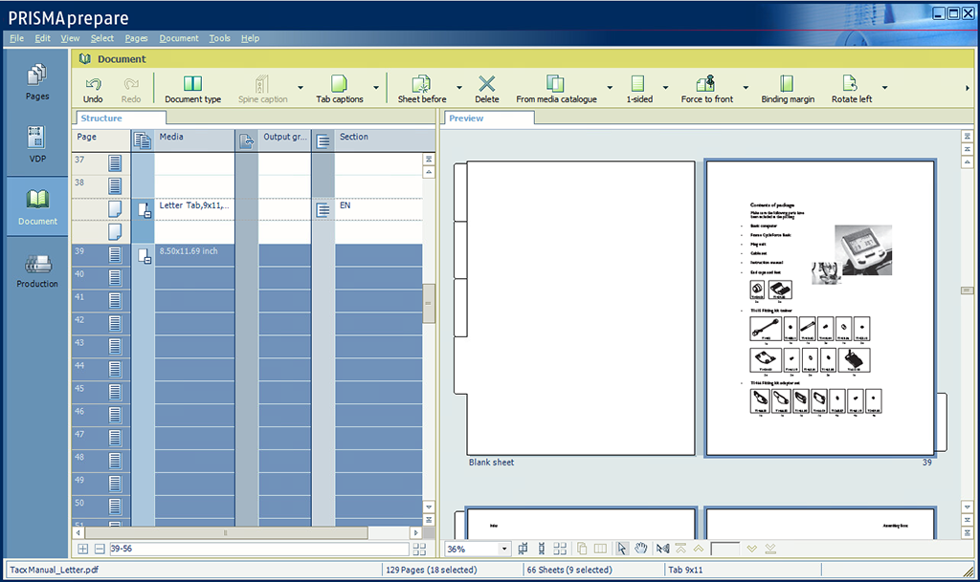Select the arrow pointer tool
Viewport: 980px width, 582px height.
pos(621,549)
